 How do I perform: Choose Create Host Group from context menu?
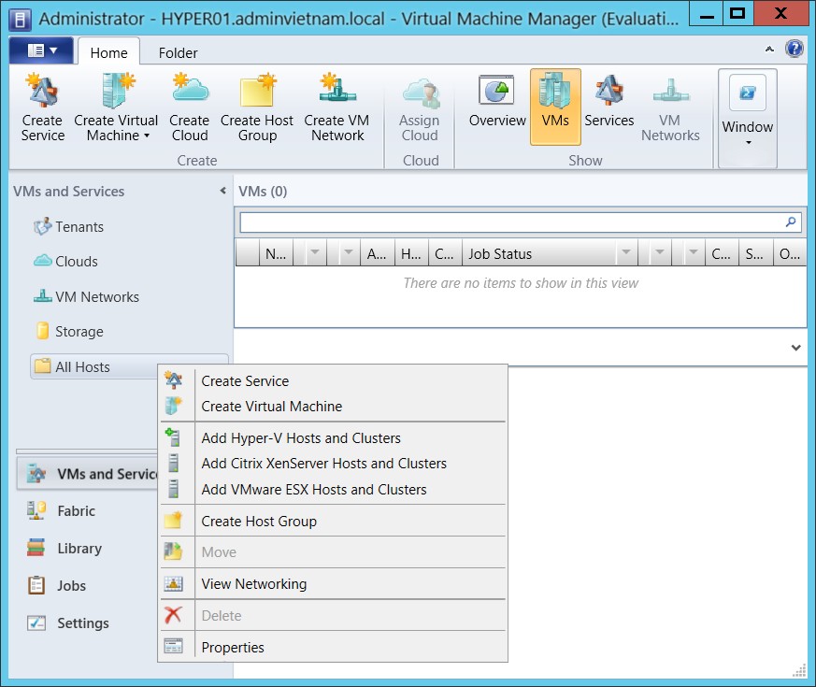coord(333,522)
